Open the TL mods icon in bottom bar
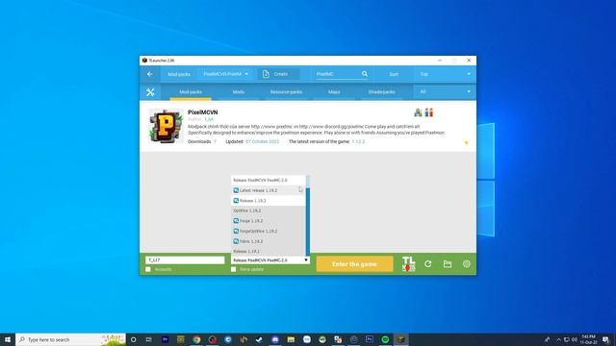The width and height of the screenshot is (616, 346). (x=408, y=264)
